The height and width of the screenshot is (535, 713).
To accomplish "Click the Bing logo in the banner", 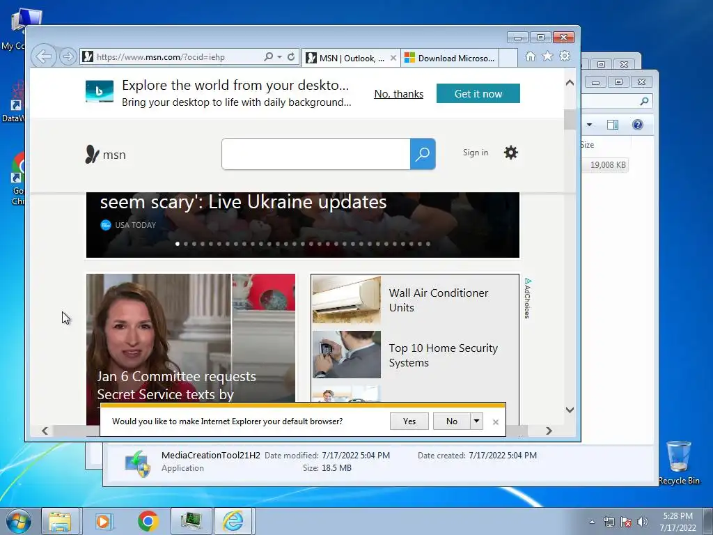I will click(100, 91).
